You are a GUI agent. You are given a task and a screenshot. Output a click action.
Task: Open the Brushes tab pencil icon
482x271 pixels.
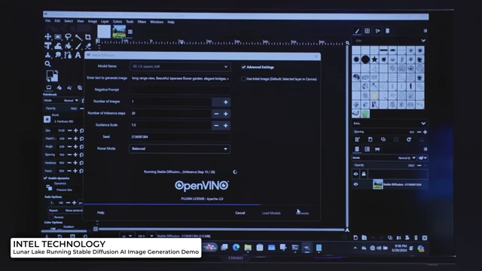pos(357,31)
